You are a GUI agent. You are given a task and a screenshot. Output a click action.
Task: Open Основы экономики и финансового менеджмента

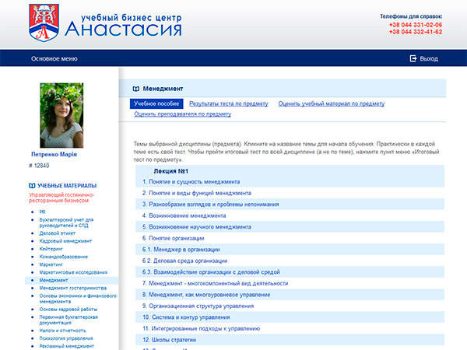[78, 299]
